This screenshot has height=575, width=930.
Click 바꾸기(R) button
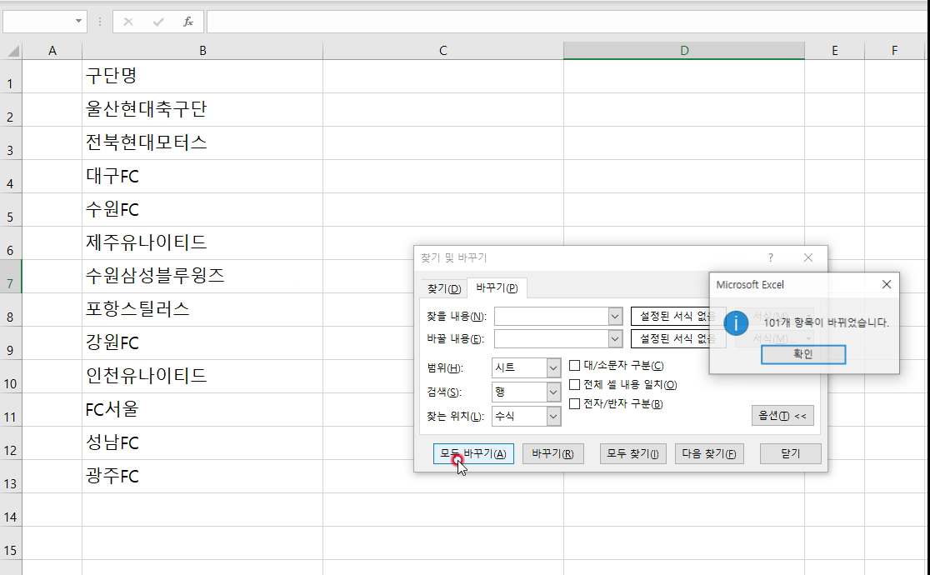(x=552, y=454)
